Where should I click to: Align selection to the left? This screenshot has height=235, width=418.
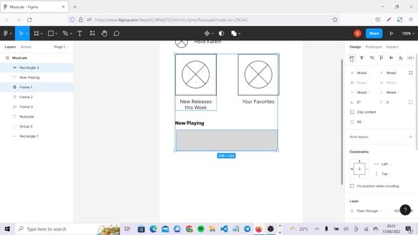tap(352, 58)
